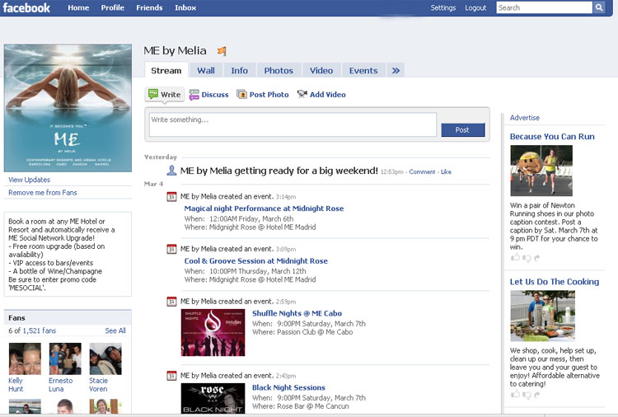The width and height of the screenshot is (618, 417).
Task: Click the search magnifier button
Action: click(x=599, y=7)
